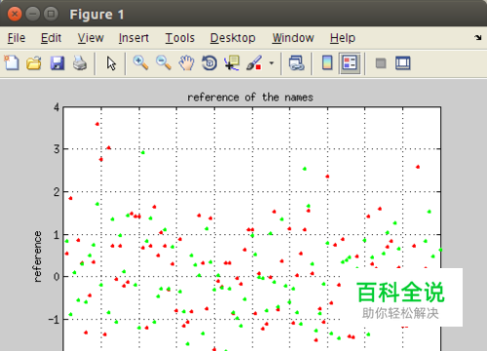
Task: Click the dock figure arrow in the menu bar
Action: (x=477, y=38)
